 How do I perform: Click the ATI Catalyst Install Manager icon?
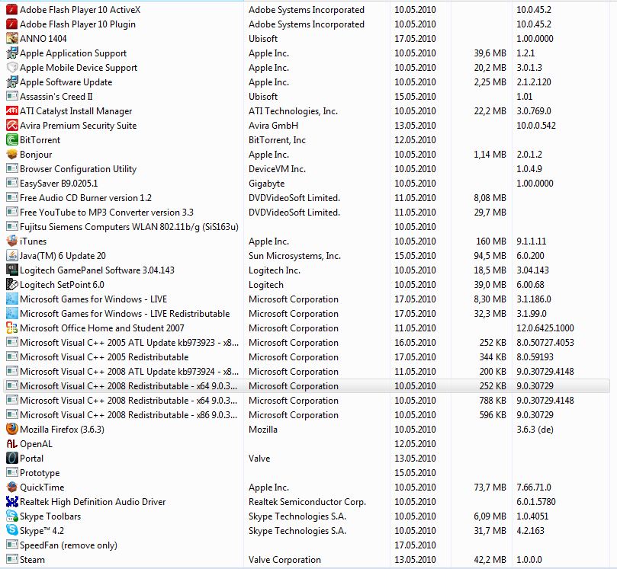(x=11, y=110)
